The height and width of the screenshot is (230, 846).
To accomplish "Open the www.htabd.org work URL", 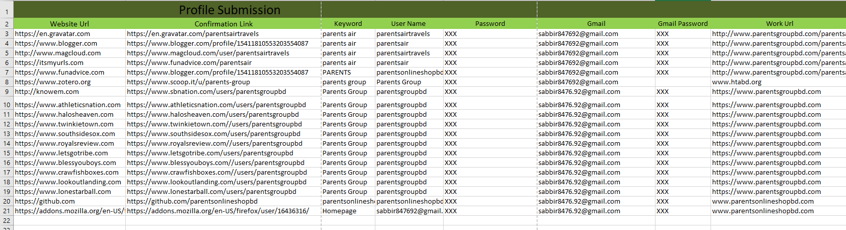I will [736, 82].
